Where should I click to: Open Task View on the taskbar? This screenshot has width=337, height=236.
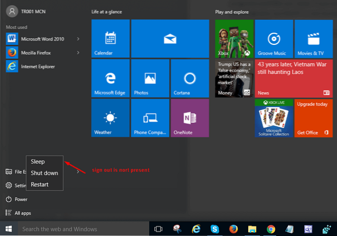pyautogui.click(x=157, y=229)
